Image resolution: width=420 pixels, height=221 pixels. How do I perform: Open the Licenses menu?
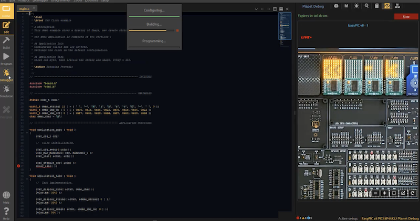pos(91,1)
